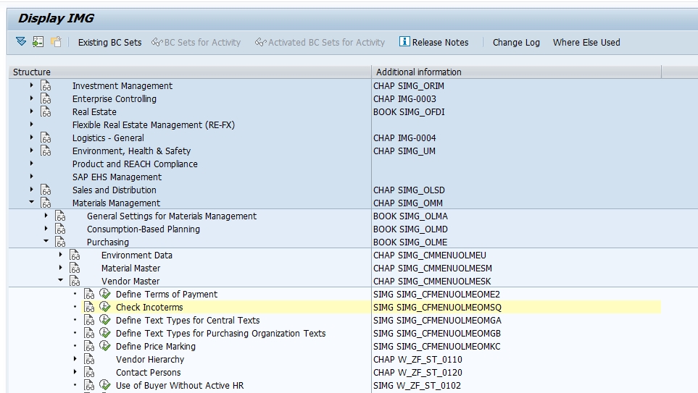Open documentation icon for Vendor Master
698x393 pixels.
pos(75,281)
